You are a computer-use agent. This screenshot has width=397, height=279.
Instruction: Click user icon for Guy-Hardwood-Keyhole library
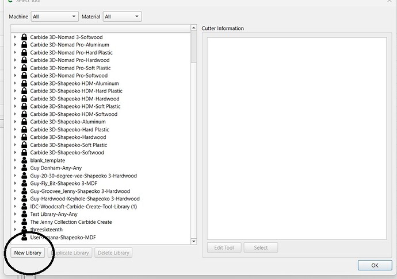pos(24,199)
